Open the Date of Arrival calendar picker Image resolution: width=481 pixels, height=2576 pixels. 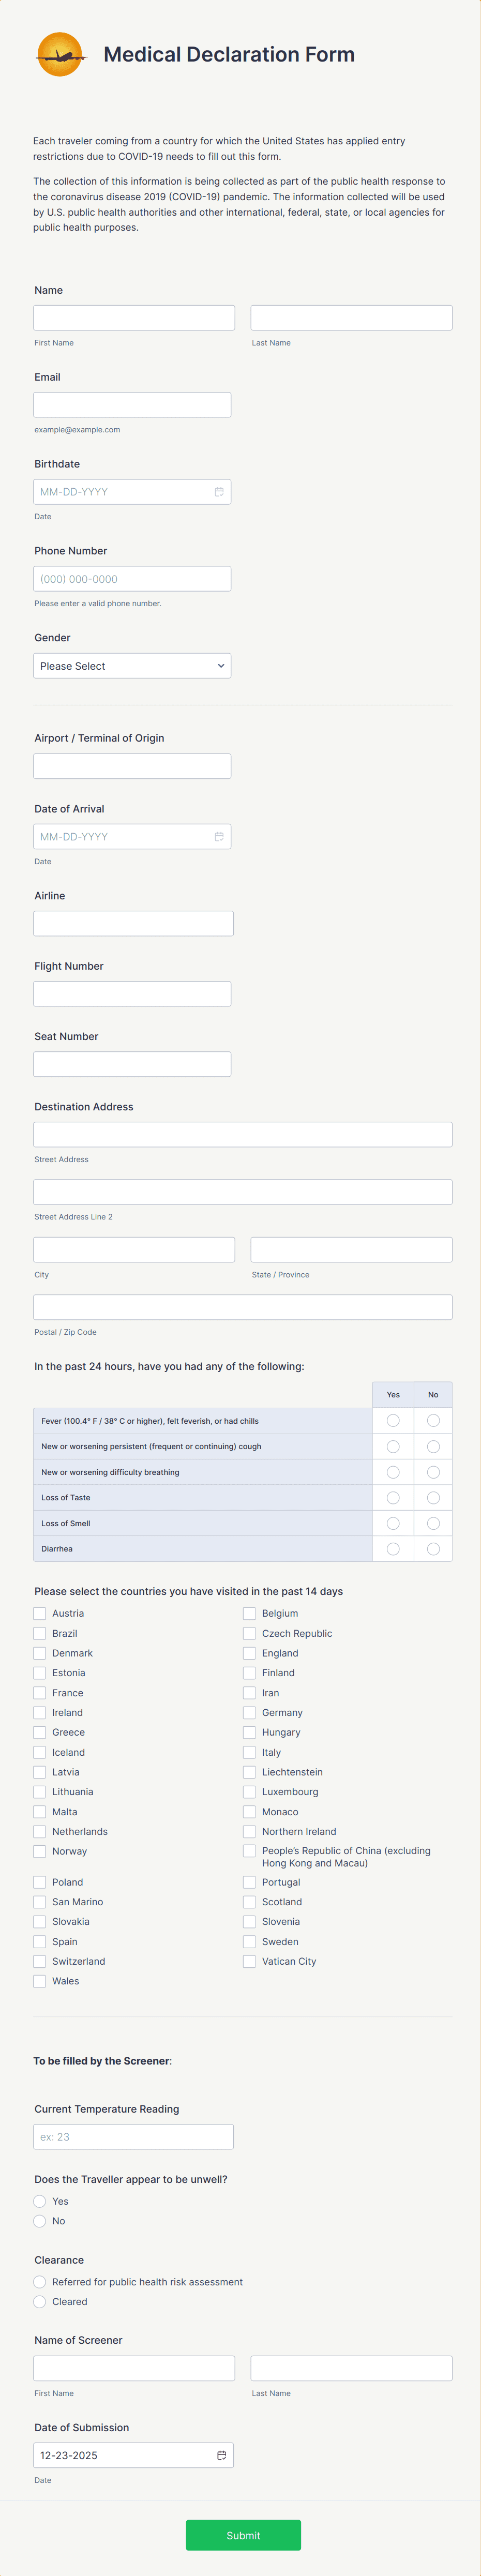(x=219, y=836)
